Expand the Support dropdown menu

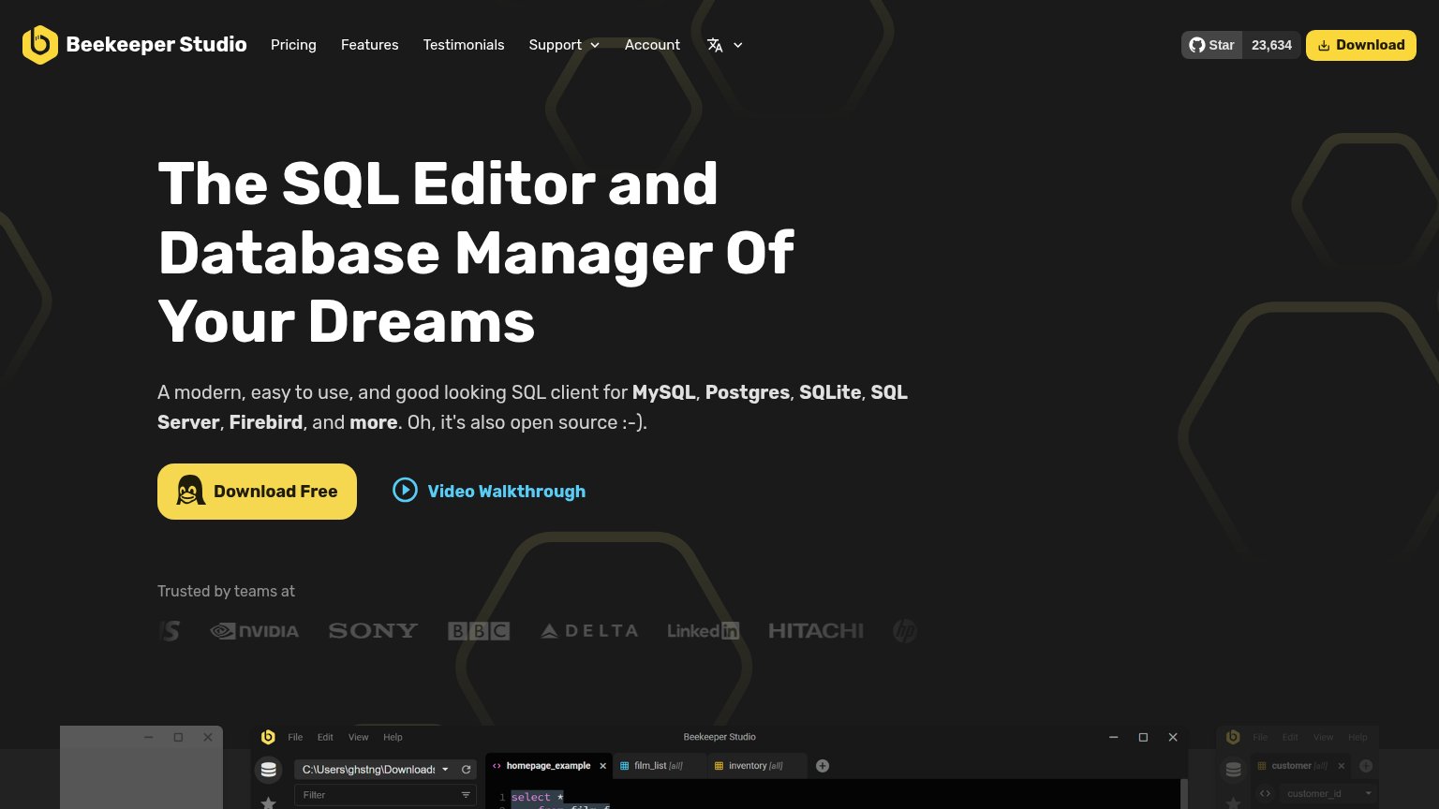[x=564, y=45]
